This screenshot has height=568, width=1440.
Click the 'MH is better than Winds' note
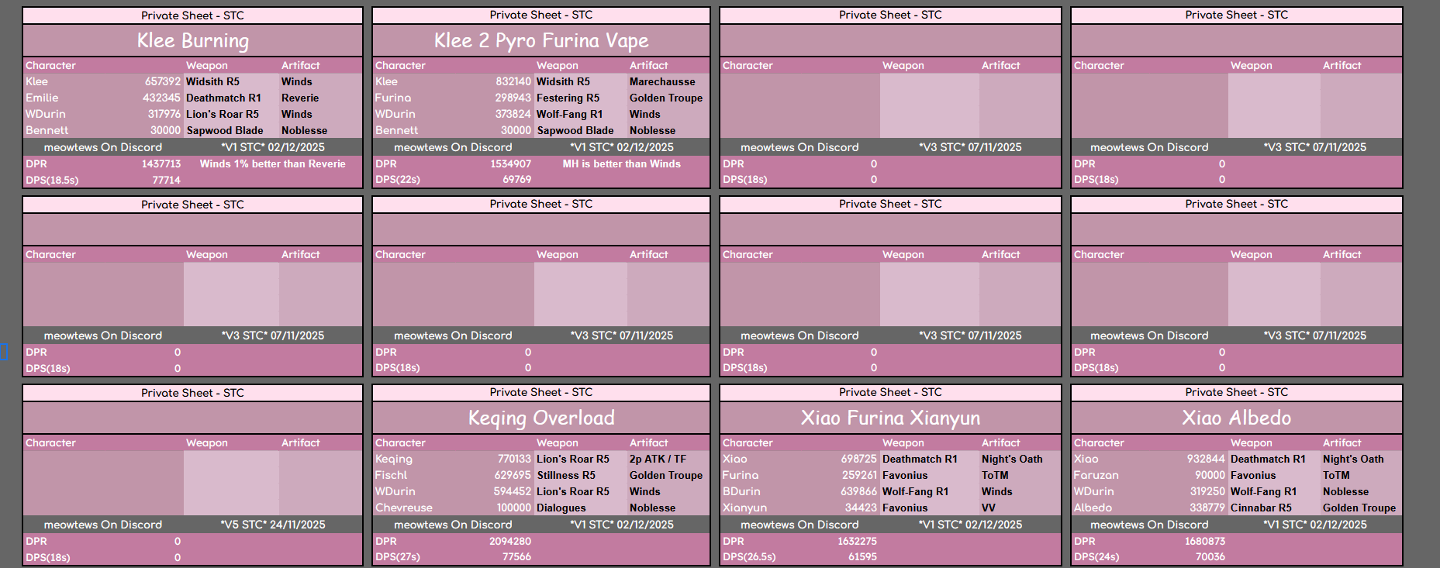pos(621,164)
